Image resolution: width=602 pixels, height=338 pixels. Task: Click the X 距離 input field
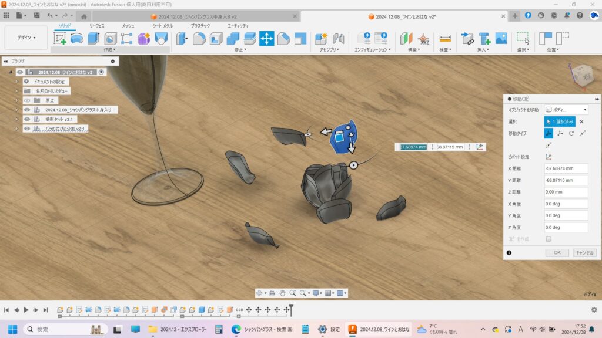point(566,168)
